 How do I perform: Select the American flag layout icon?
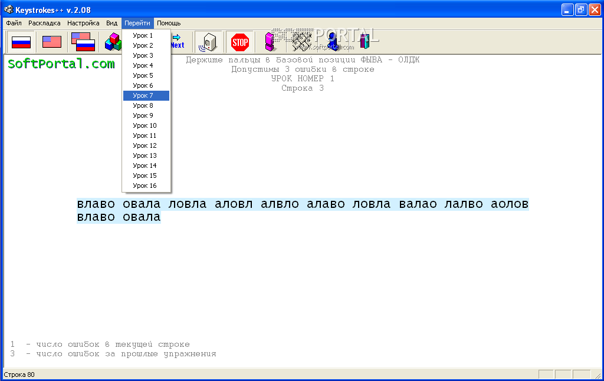pos(52,42)
